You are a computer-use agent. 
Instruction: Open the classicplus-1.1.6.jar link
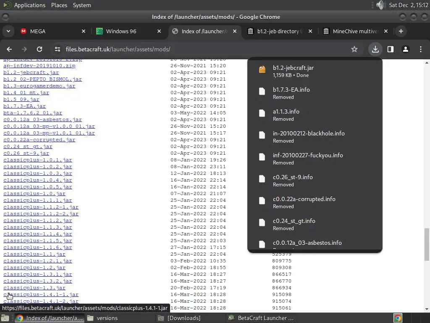pyautogui.click(x=37, y=247)
